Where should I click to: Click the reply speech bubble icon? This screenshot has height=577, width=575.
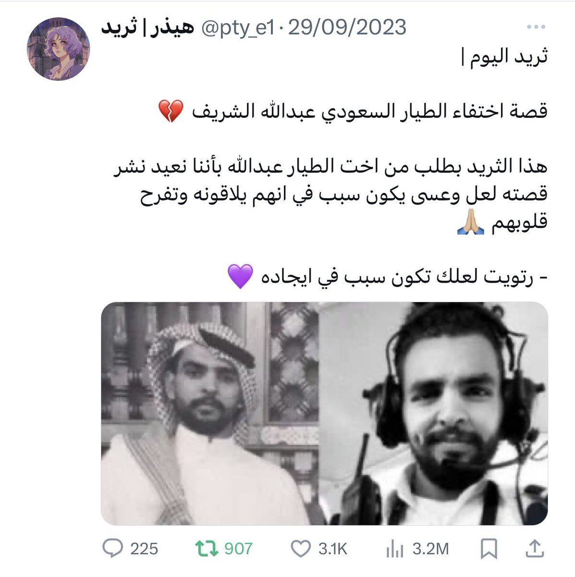pos(112,548)
